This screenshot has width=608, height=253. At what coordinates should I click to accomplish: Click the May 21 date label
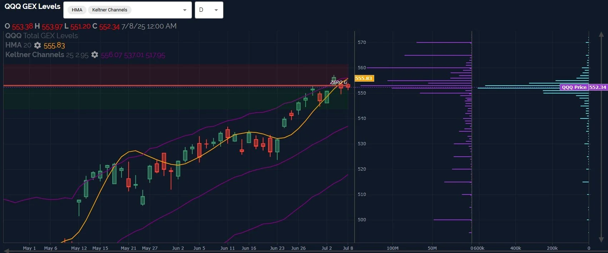click(x=128, y=248)
